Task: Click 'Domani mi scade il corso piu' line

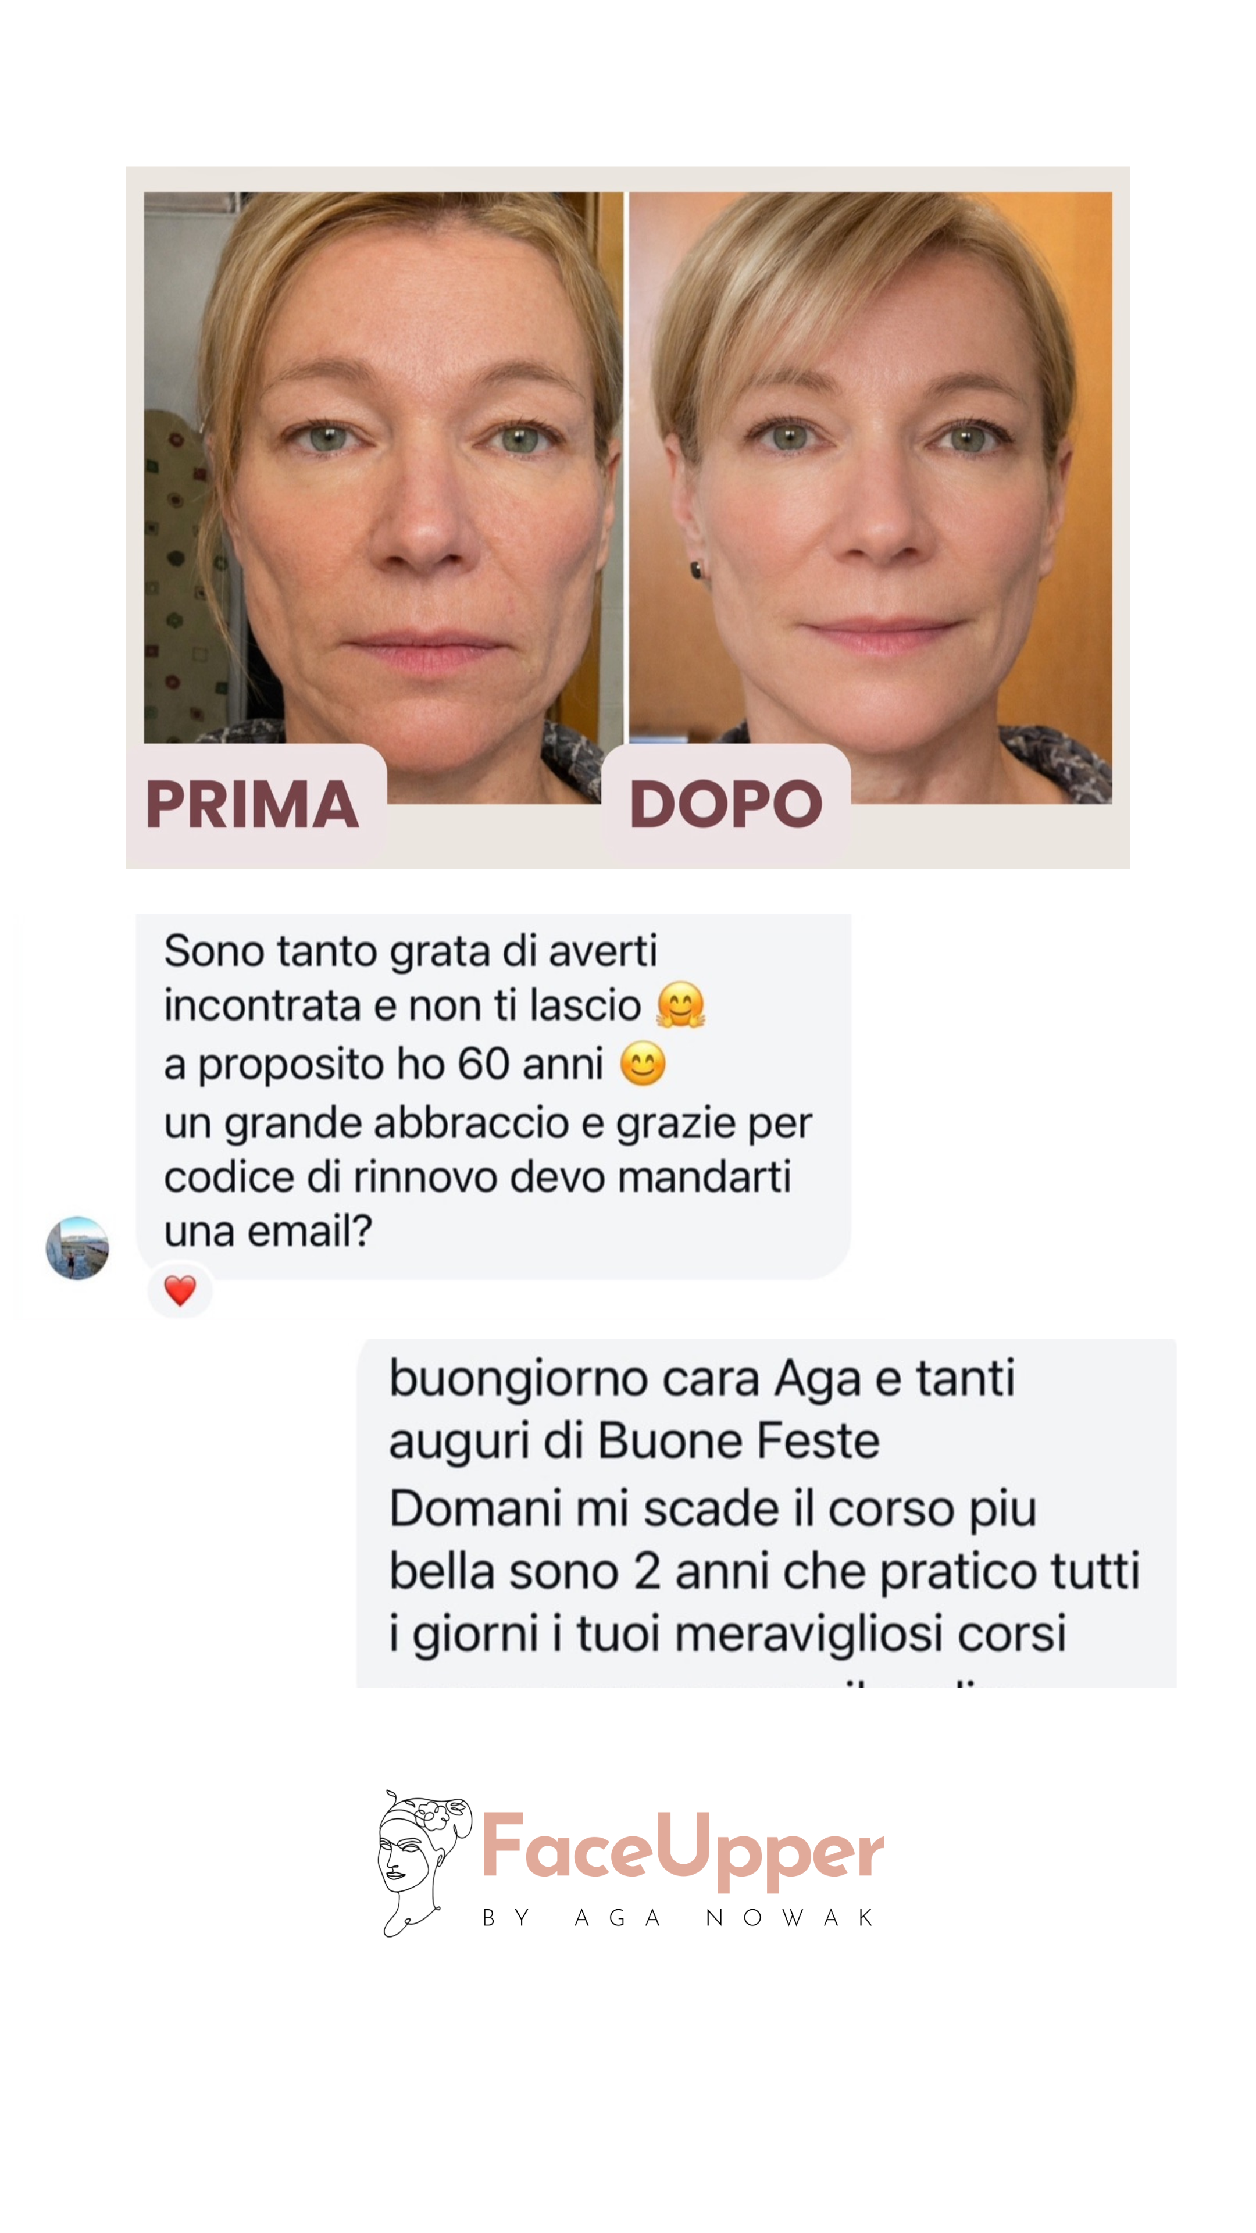Action: [x=712, y=1510]
